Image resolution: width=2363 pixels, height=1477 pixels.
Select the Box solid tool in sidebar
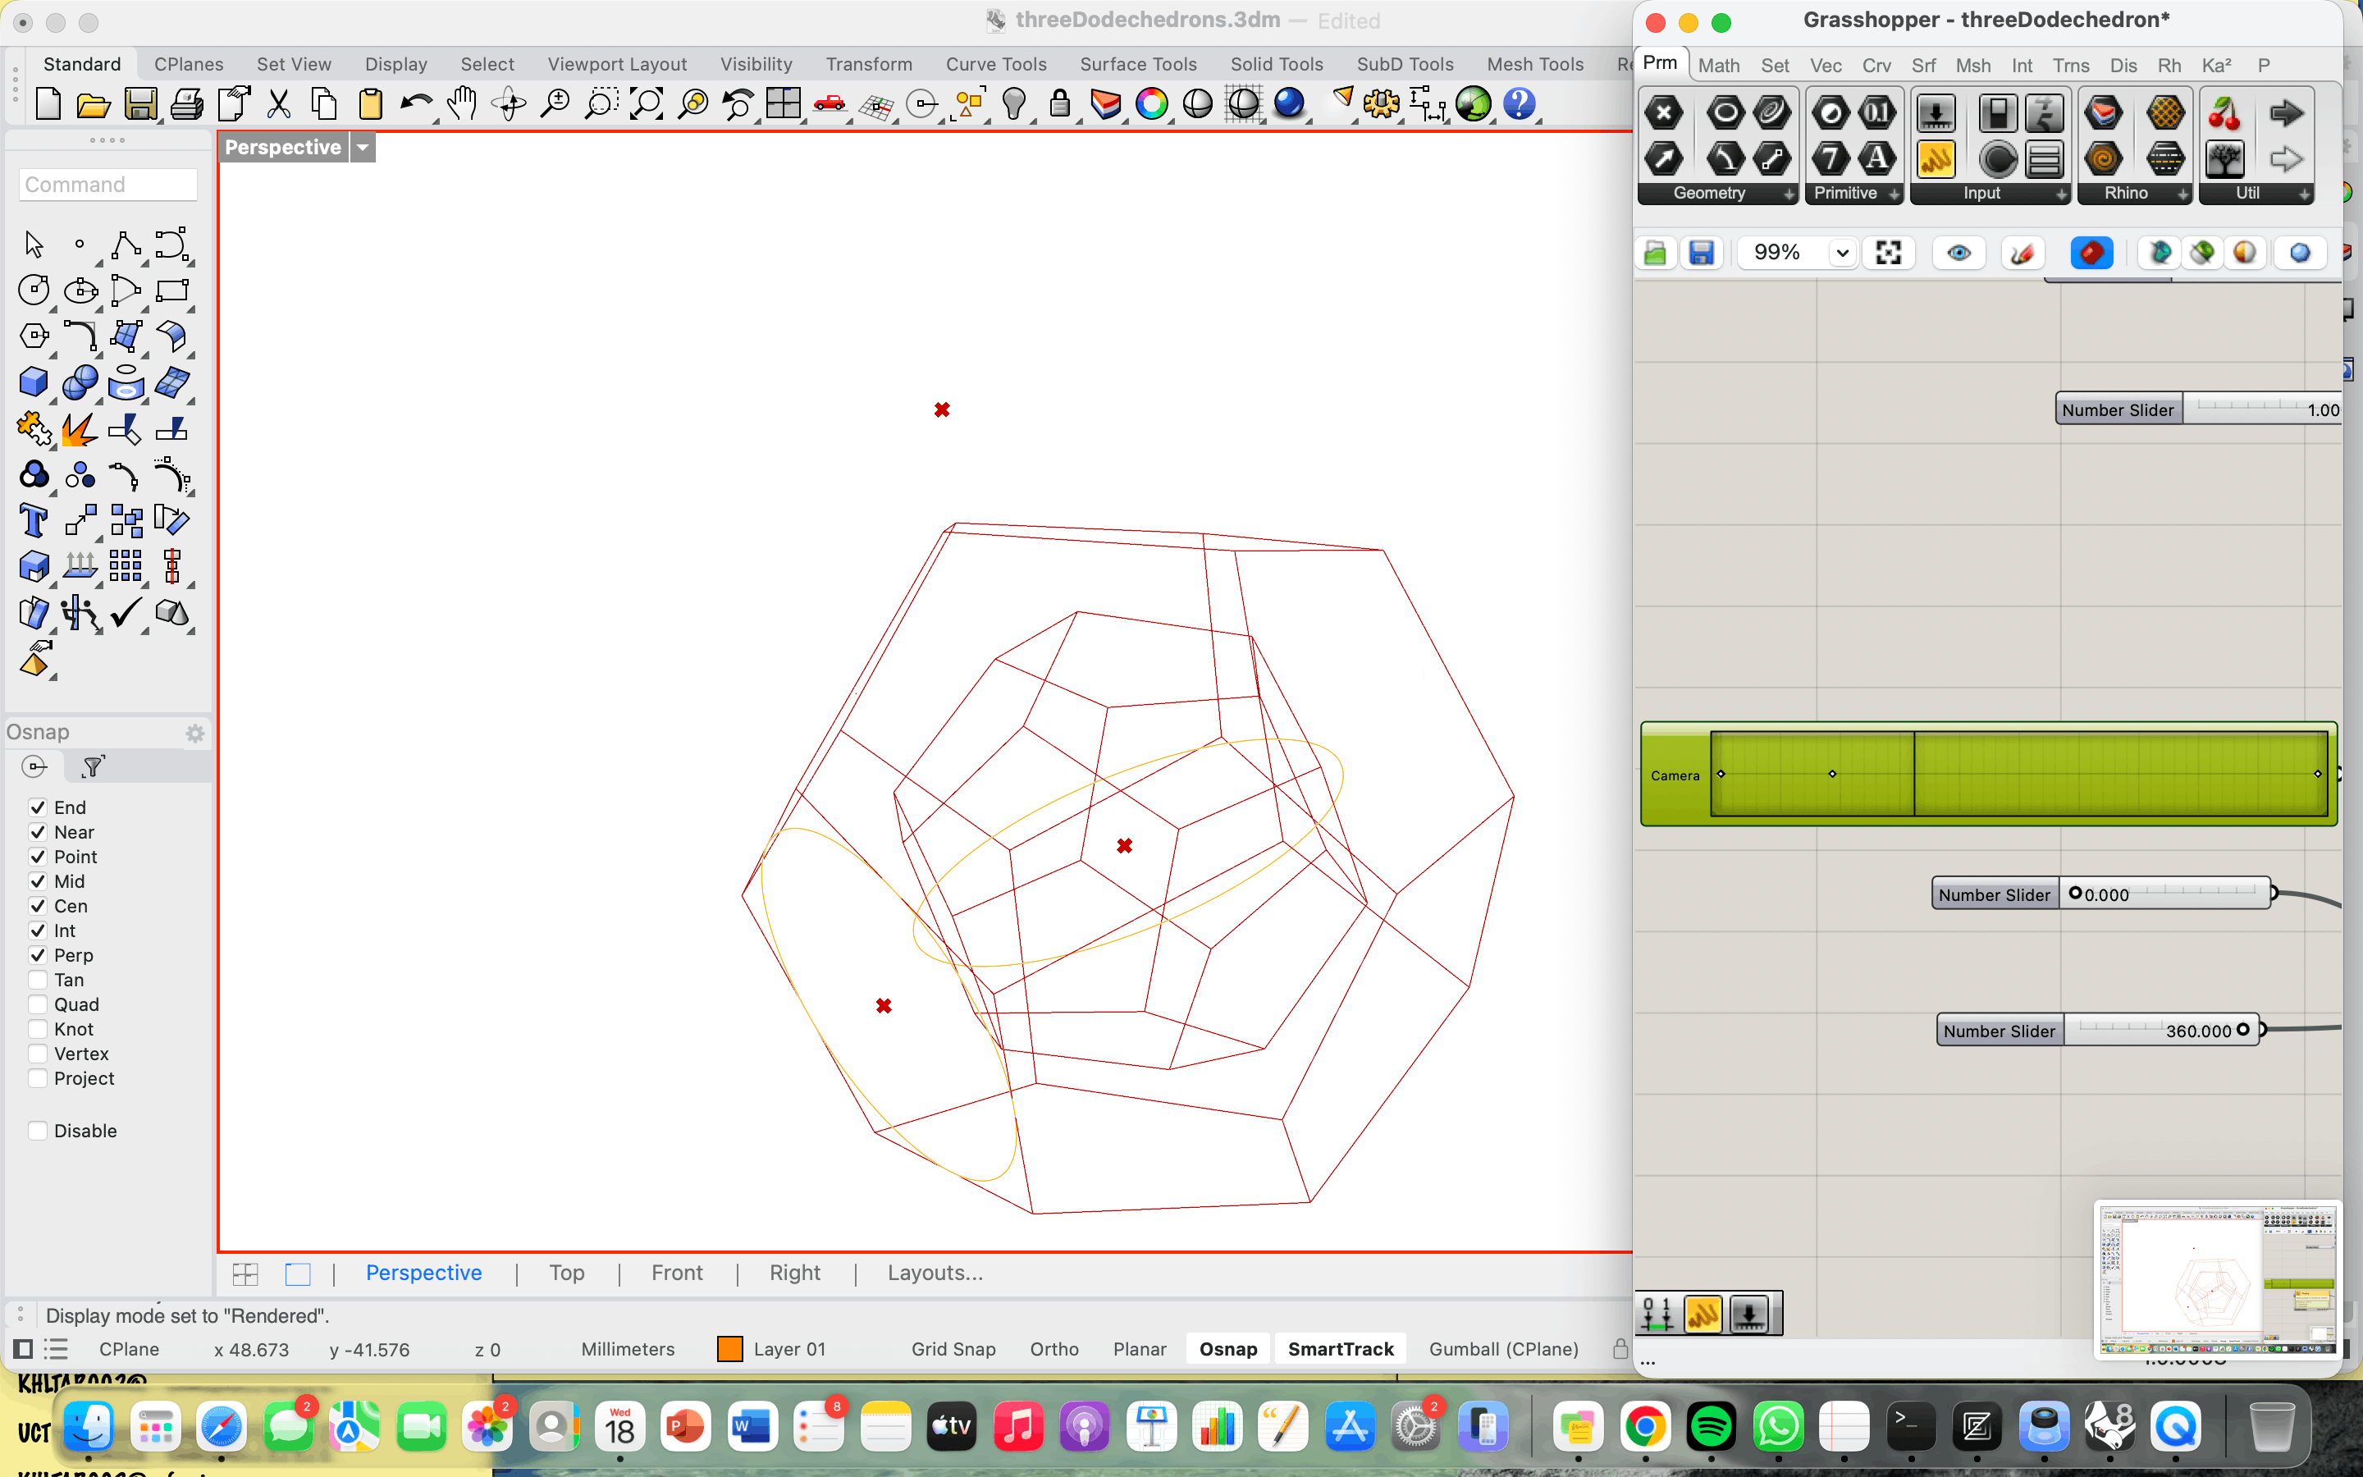34,382
